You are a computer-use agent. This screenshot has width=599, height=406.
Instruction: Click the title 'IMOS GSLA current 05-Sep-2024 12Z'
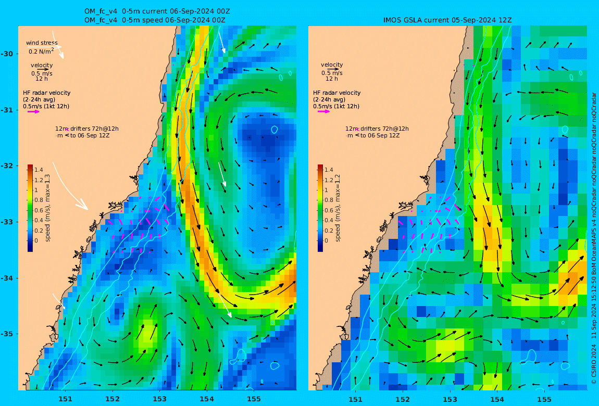tap(447, 20)
